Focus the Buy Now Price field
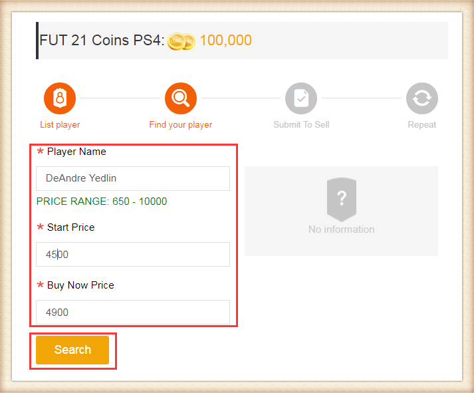This screenshot has width=474, height=393. [x=133, y=313]
